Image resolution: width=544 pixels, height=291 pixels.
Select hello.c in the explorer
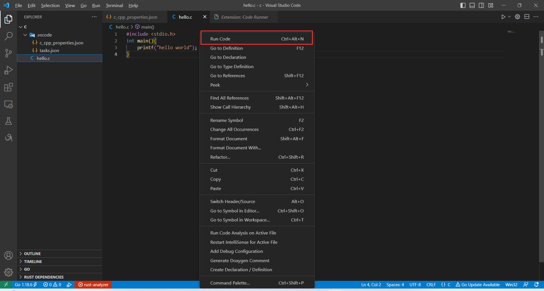[59, 58]
